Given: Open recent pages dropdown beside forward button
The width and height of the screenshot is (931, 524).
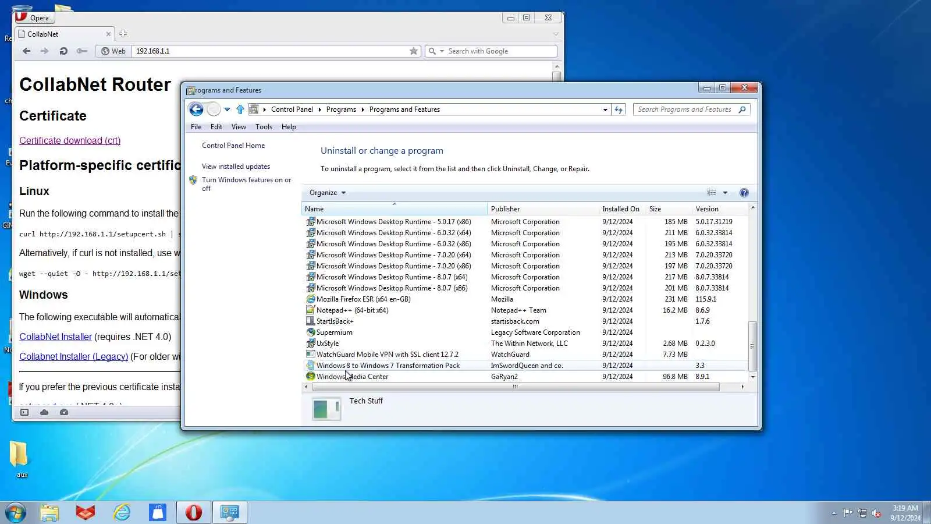Looking at the screenshot, I should (227, 109).
